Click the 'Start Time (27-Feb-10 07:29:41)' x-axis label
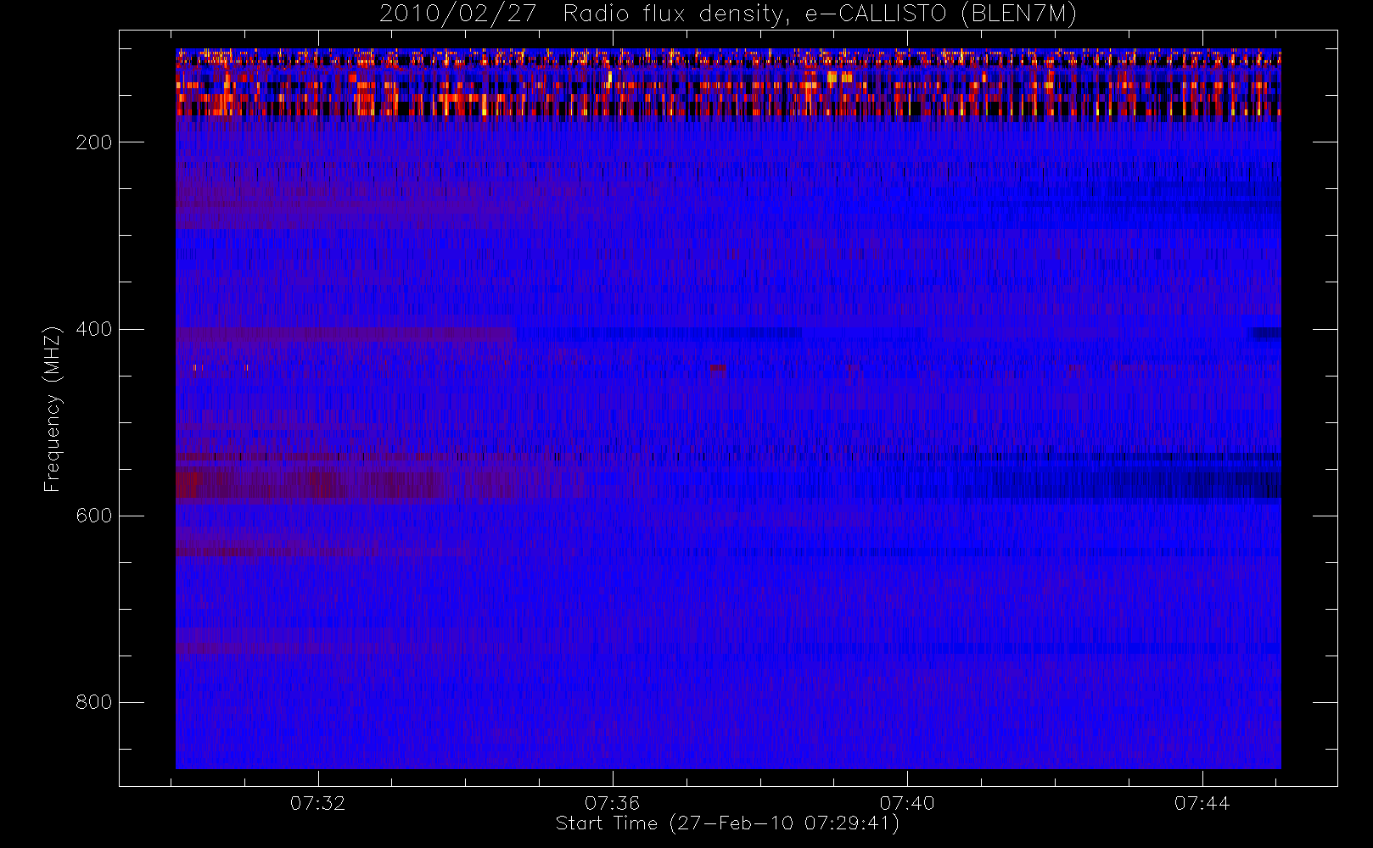 (727, 823)
